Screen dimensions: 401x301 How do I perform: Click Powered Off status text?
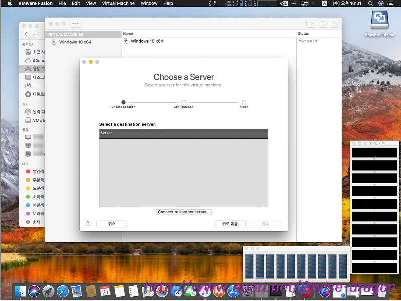(308, 41)
